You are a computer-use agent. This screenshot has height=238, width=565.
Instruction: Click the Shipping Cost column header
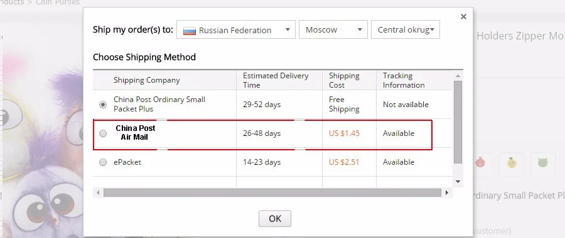click(344, 80)
